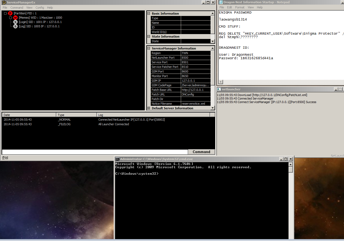The width and height of the screenshot is (344, 241).
Task: Open the Config menu in ServiceManagerEx
Action: (40, 8)
